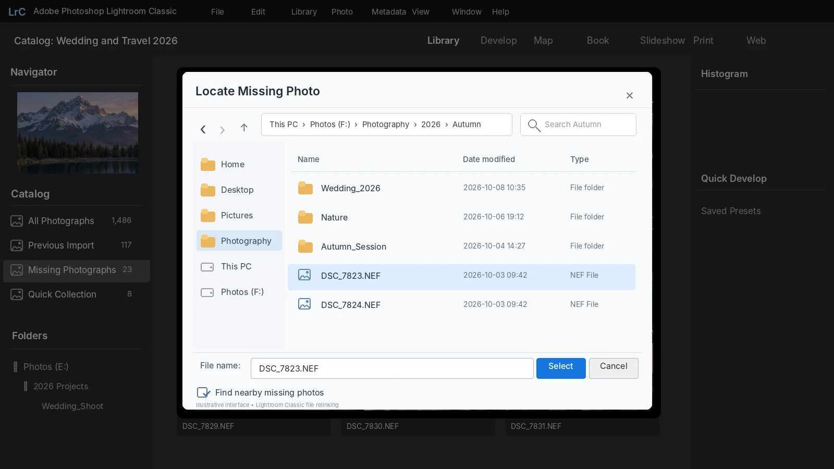Screen dimensions: 834x469
Task: Expand the Photos (E:) folder tree
Action: [15, 367]
